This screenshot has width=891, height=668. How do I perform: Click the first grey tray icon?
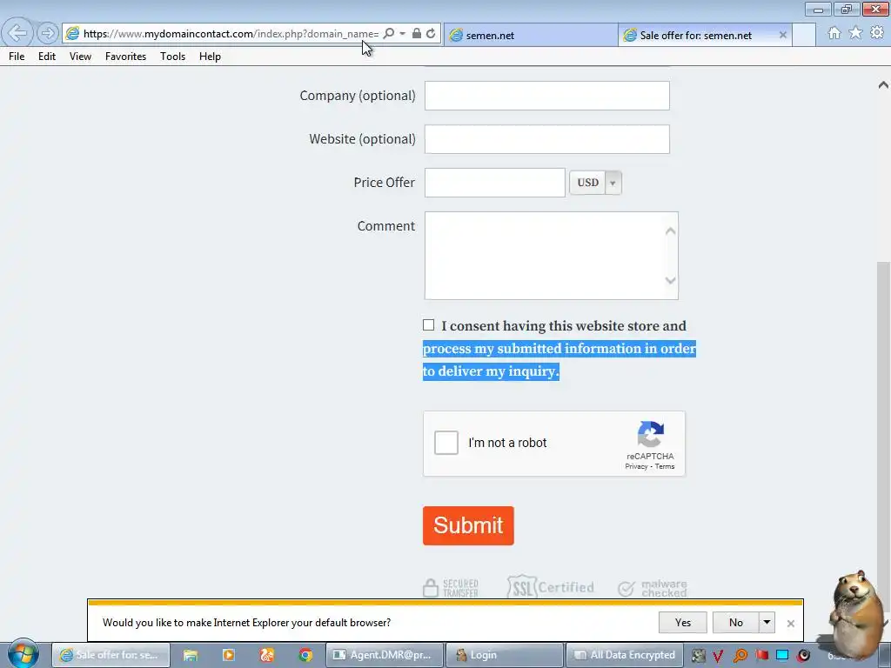point(698,656)
